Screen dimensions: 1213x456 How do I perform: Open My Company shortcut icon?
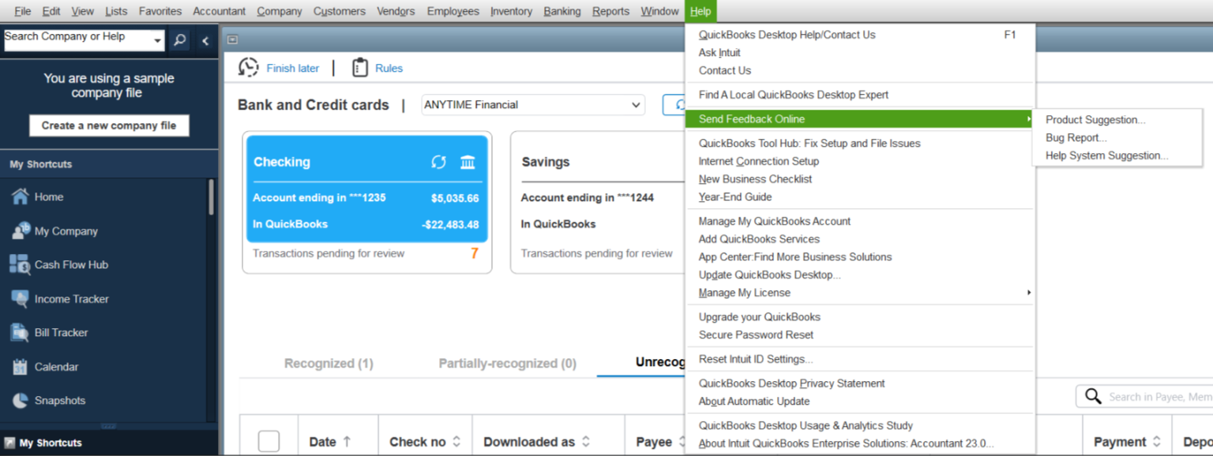click(x=20, y=231)
